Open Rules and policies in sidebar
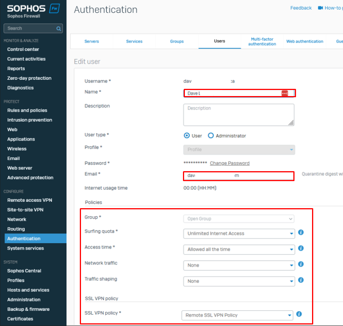The image size is (343, 326). point(27,111)
